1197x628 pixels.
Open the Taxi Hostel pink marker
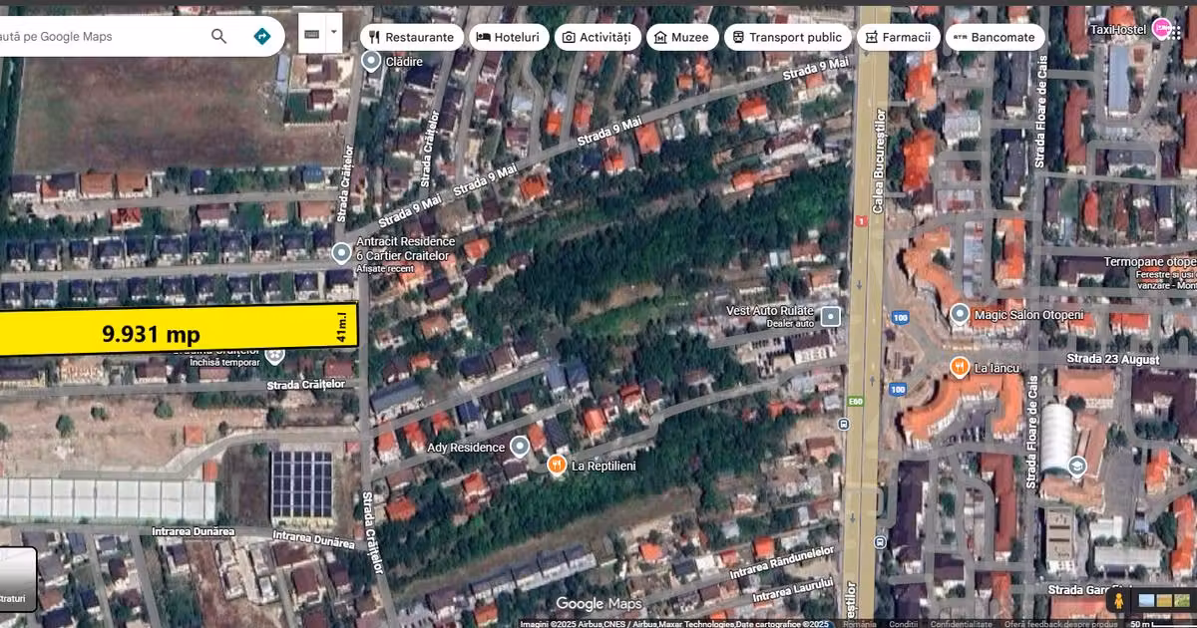point(1161,28)
